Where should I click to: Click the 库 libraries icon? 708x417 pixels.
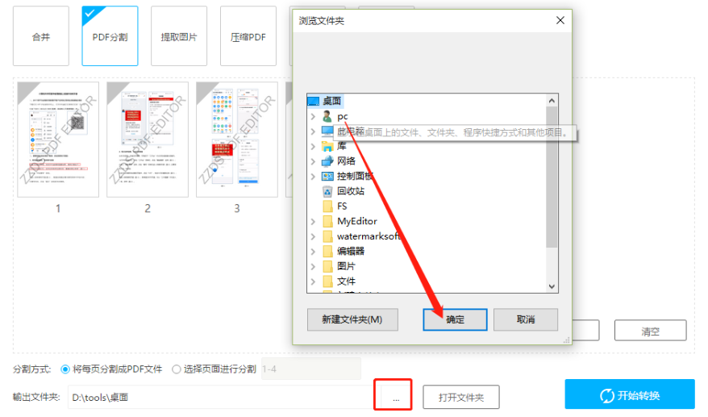(x=327, y=146)
